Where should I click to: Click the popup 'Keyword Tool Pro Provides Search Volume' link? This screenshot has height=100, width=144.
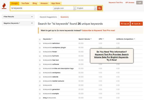(112, 56)
